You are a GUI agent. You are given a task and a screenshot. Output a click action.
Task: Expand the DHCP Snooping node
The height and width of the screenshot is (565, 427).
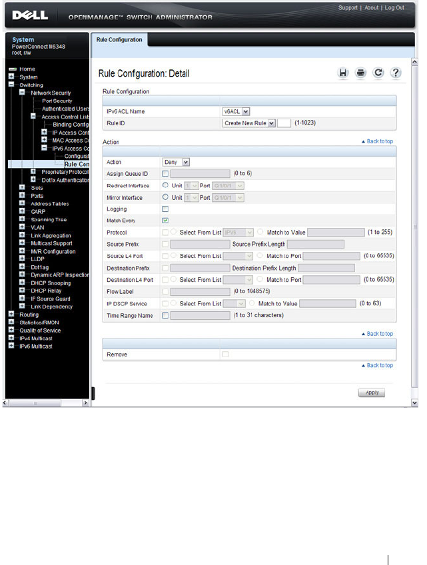(x=23, y=282)
